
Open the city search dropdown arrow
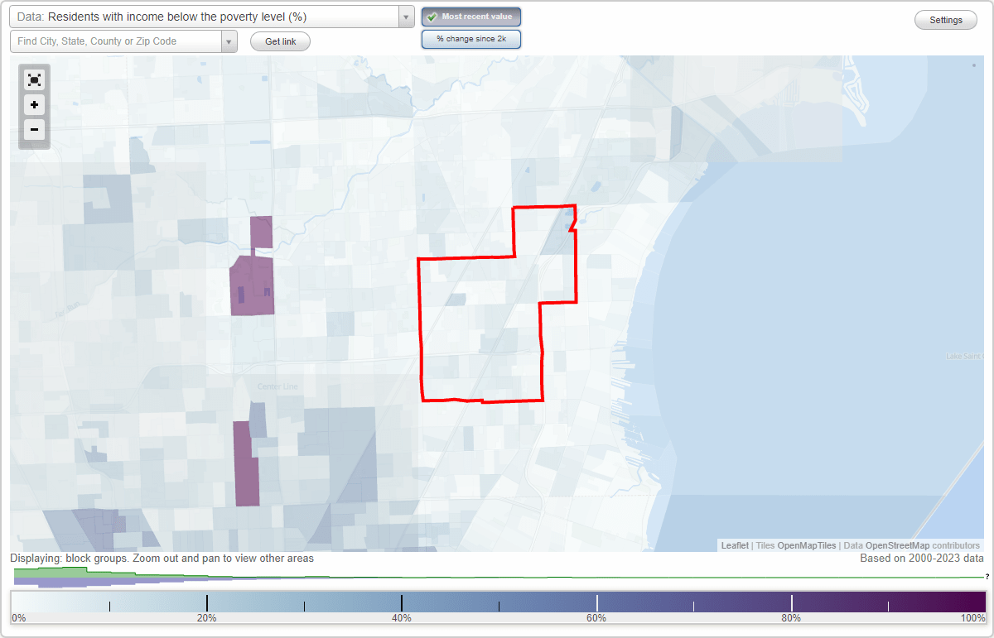click(229, 41)
